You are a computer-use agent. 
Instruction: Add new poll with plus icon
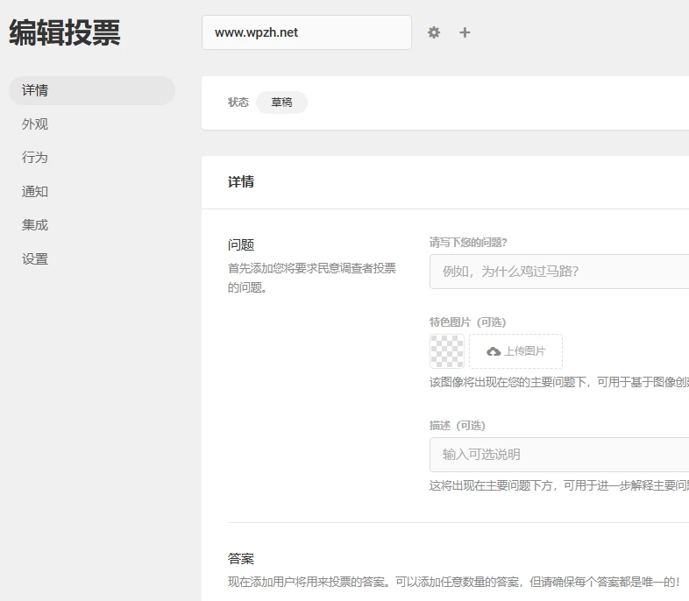[x=465, y=32]
